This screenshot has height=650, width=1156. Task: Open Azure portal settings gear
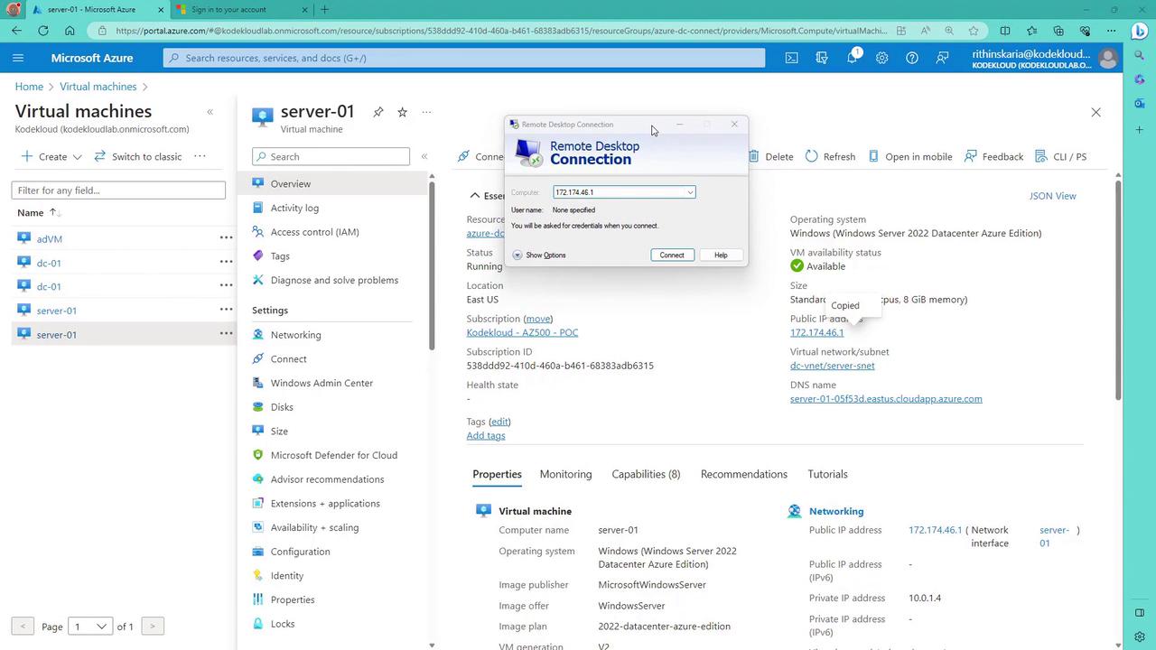click(x=881, y=58)
